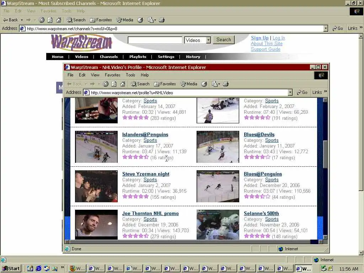Open Joe Thornton NHL promo video link
This screenshot has height=273, width=364.
(x=150, y=213)
